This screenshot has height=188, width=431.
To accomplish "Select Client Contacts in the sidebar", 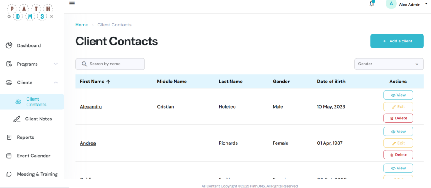I will tap(36, 102).
